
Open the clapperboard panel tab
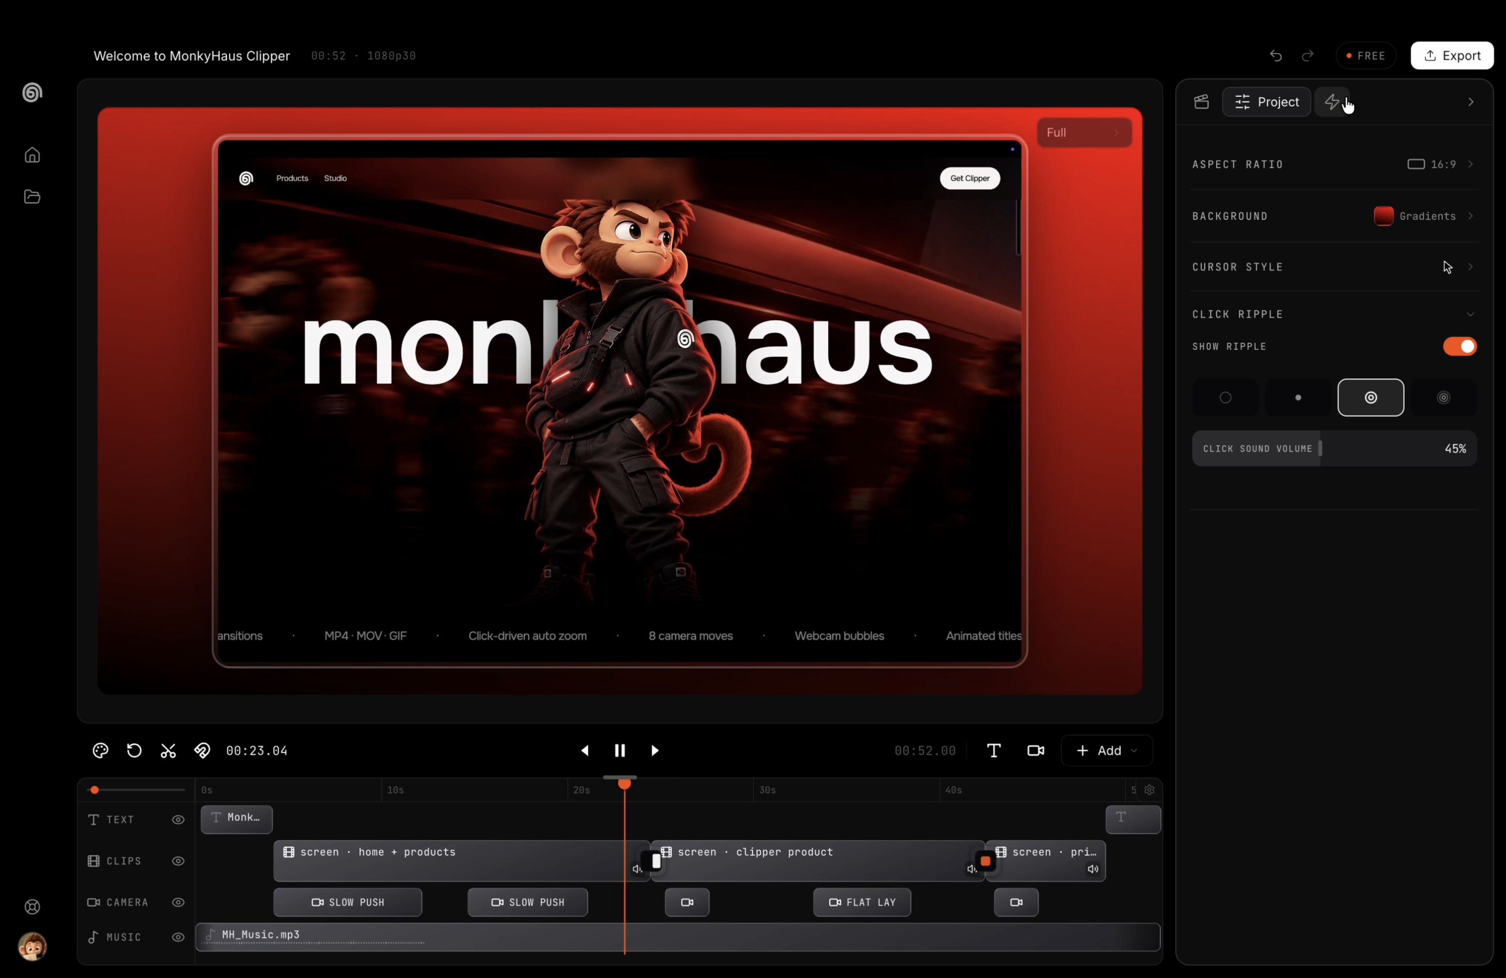click(x=1201, y=102)
